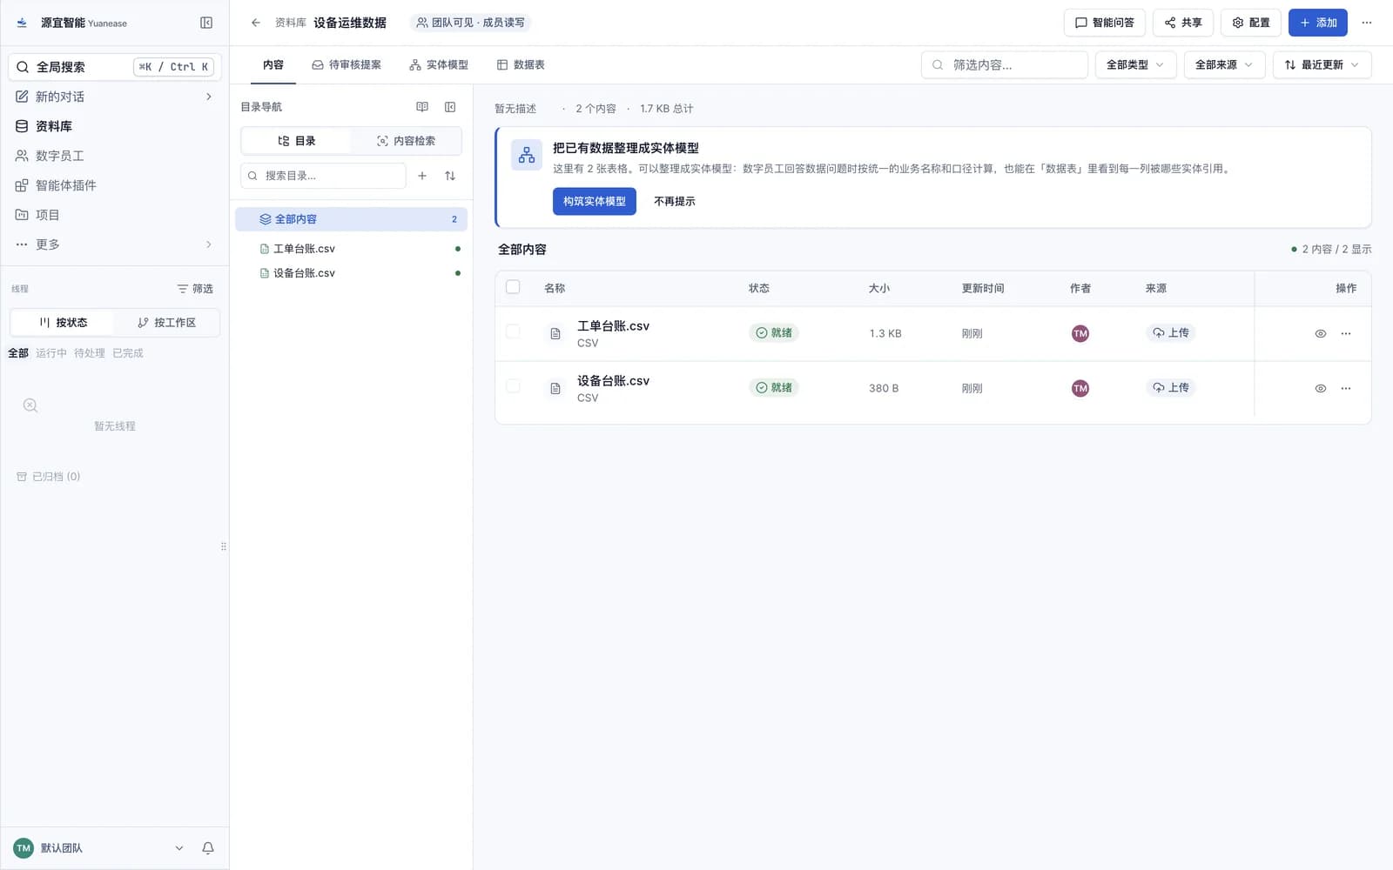Toggle select-all checkbox in table header
The width and height of the screenshot is (1393, 870).
pos(513,287)
